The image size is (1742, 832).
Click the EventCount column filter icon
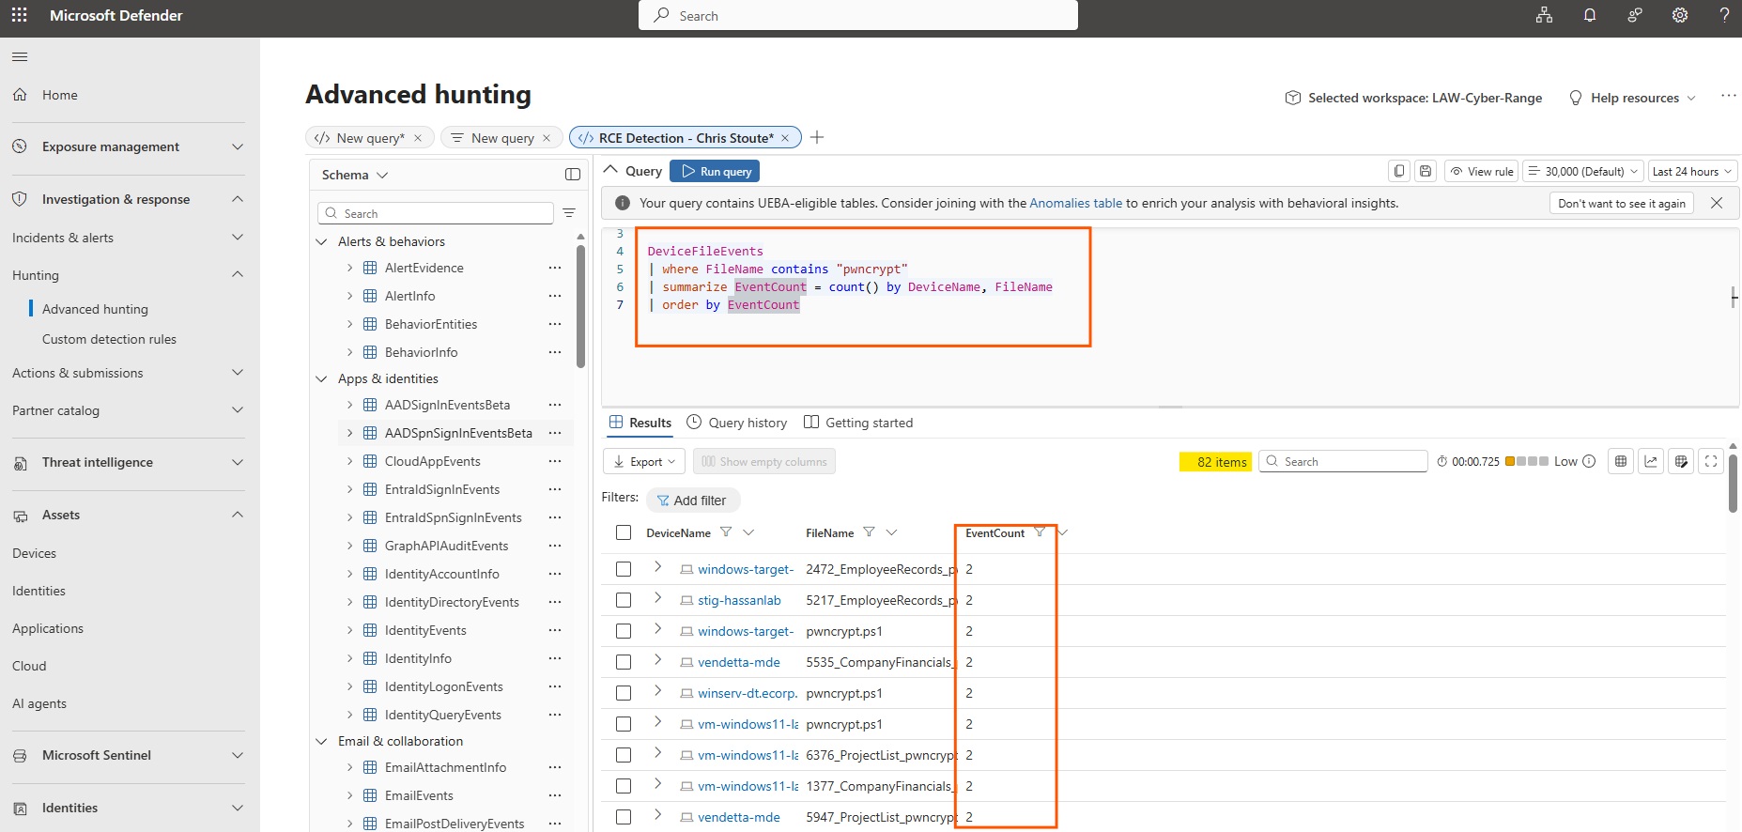click(x=1040, y=532)
